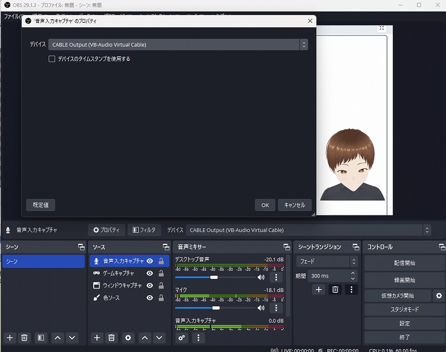This screenshot has height=352, width=446.
Task: Add a new scene
Action: tap(10, 338)
